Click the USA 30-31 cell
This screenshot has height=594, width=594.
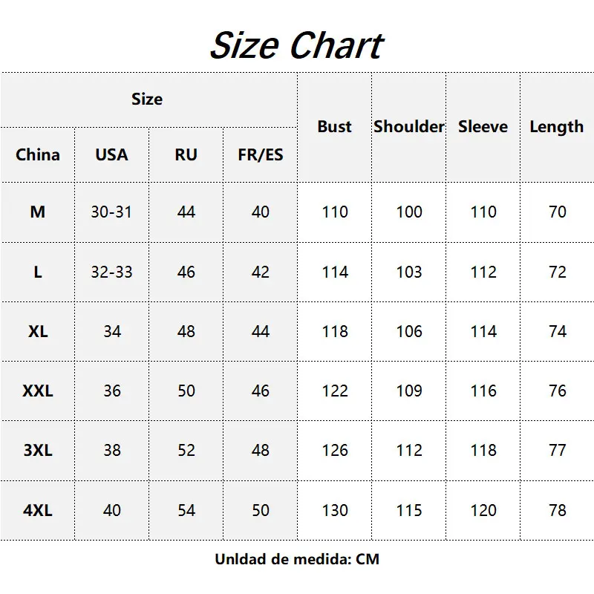(x=112, y=212)
